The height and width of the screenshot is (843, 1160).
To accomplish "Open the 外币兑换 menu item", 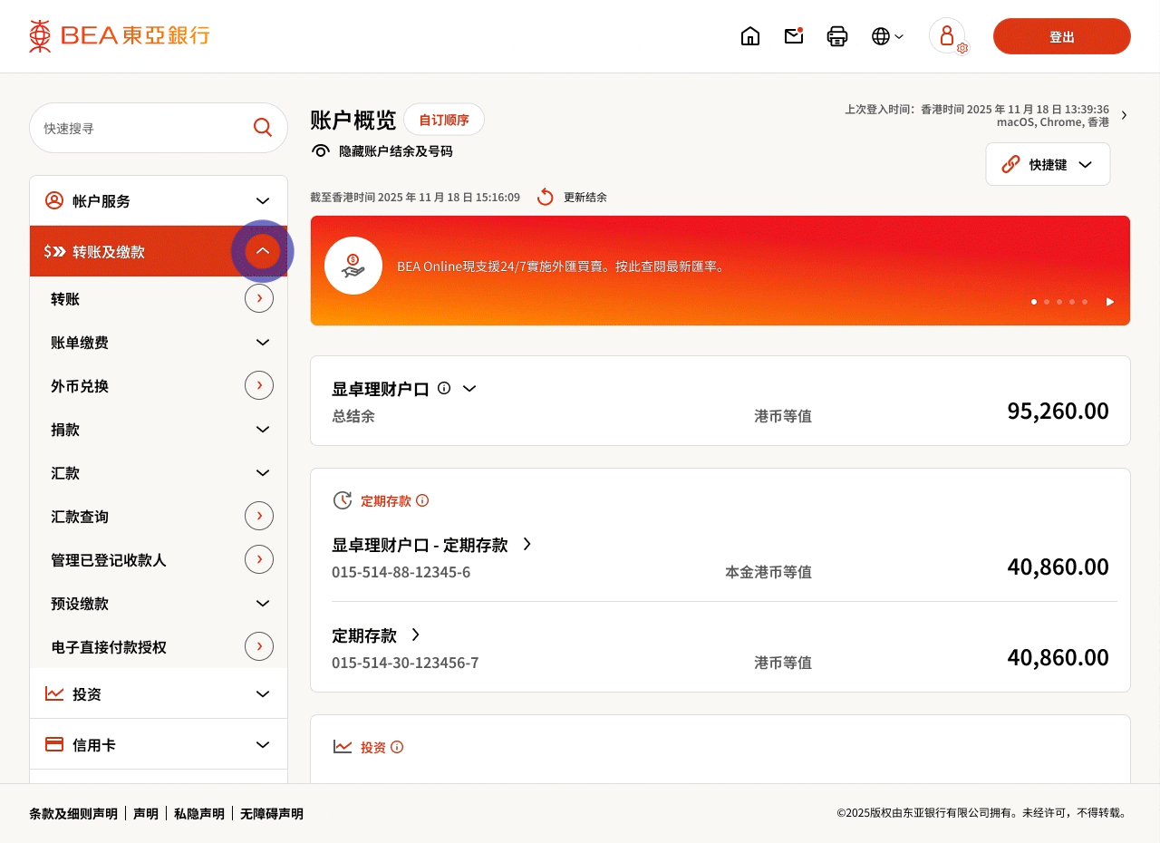I will tap(259, 385).
